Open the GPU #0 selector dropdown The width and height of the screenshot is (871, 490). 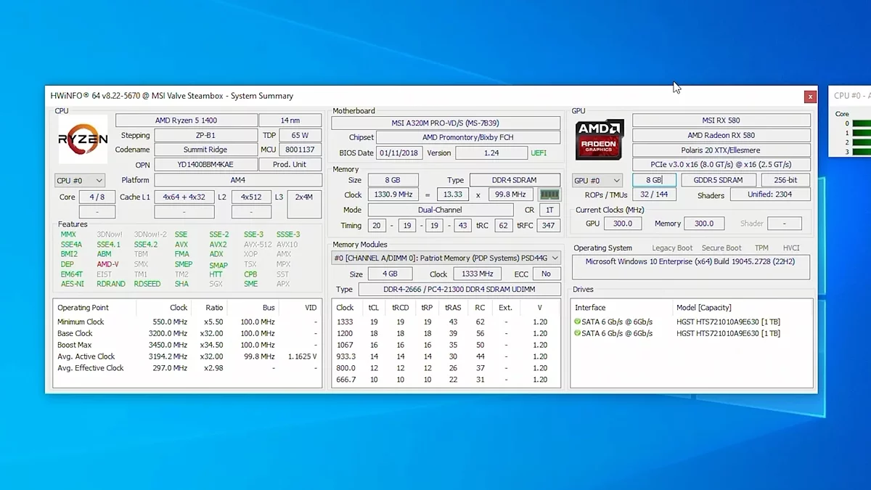coord(597,180)
